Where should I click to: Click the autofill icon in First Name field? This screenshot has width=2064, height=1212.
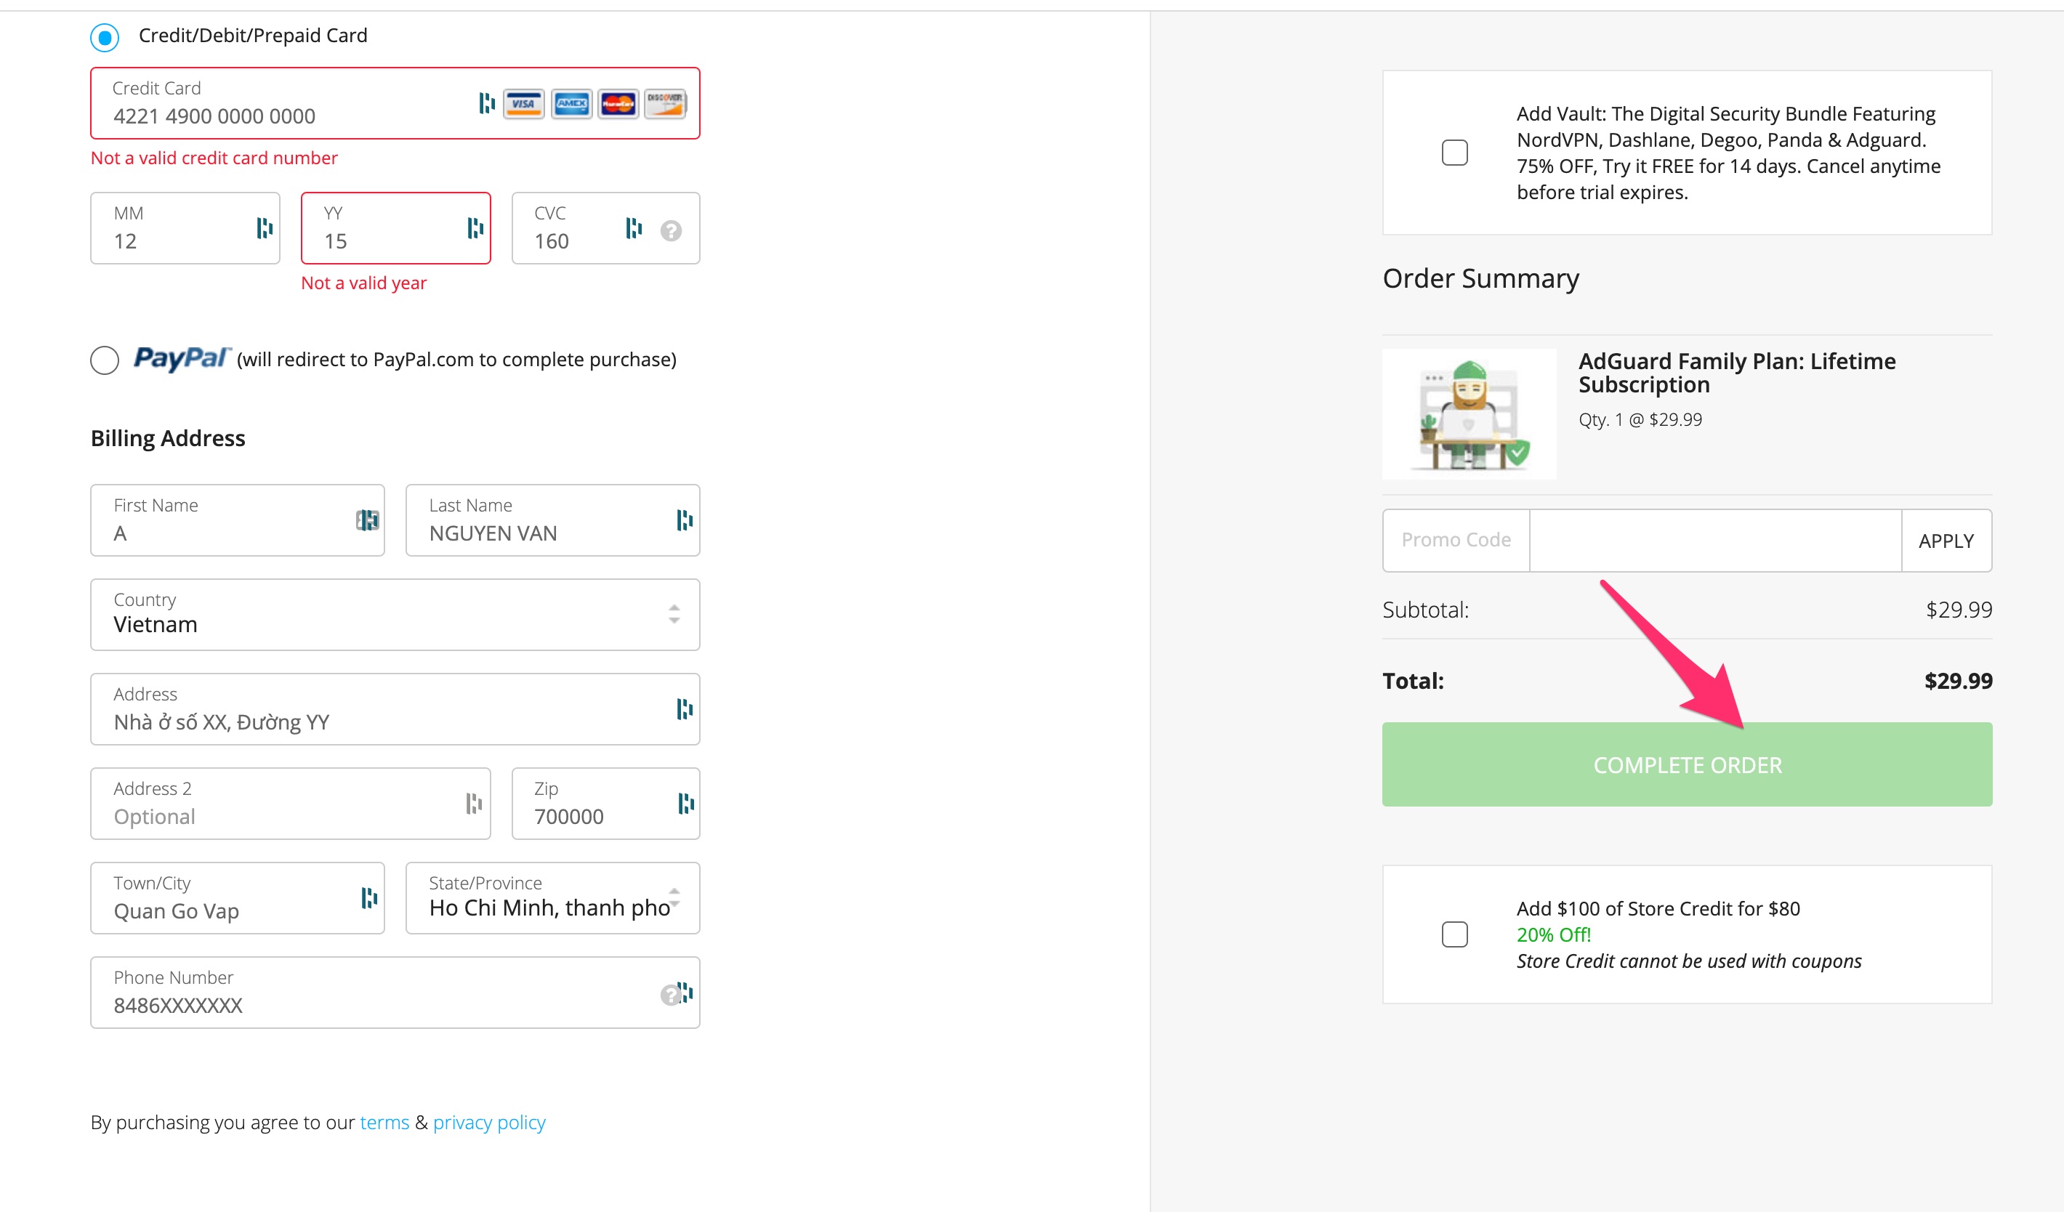367,520
